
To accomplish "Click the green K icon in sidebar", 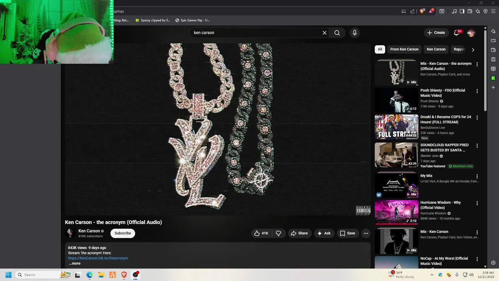I will click(493, 78).
